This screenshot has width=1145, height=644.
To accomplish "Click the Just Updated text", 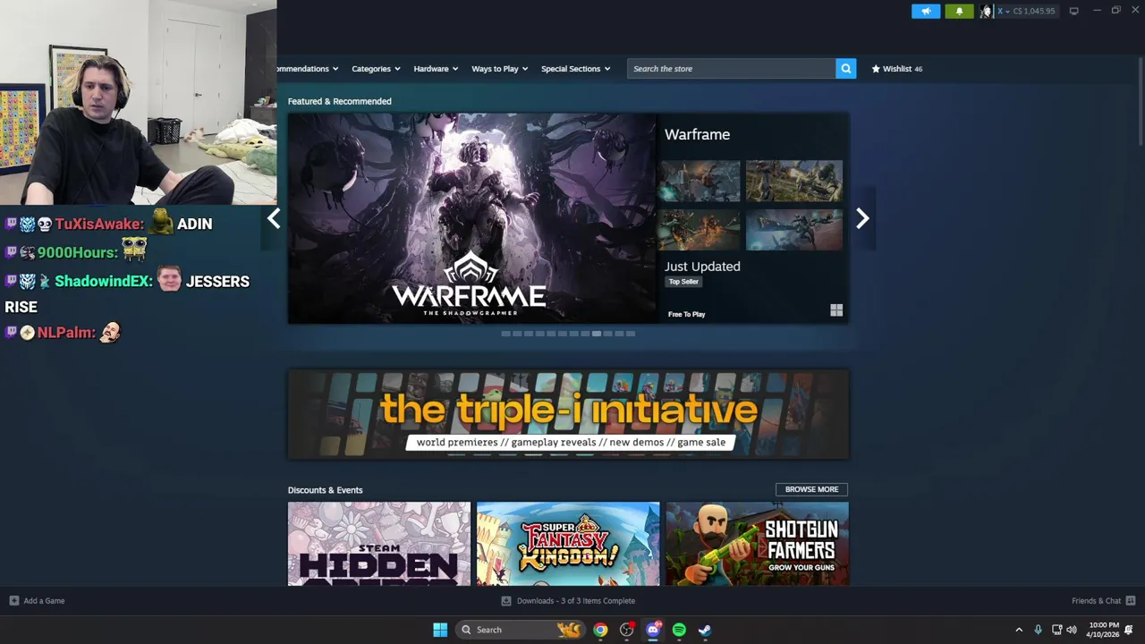I will coord(702,267).
